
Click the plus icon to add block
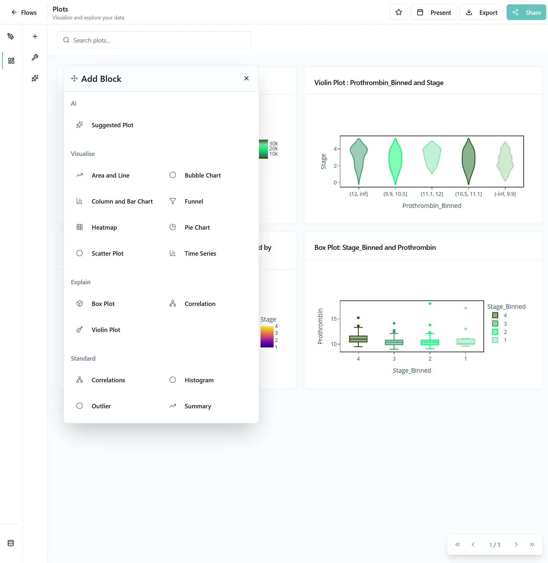point(35,36)
